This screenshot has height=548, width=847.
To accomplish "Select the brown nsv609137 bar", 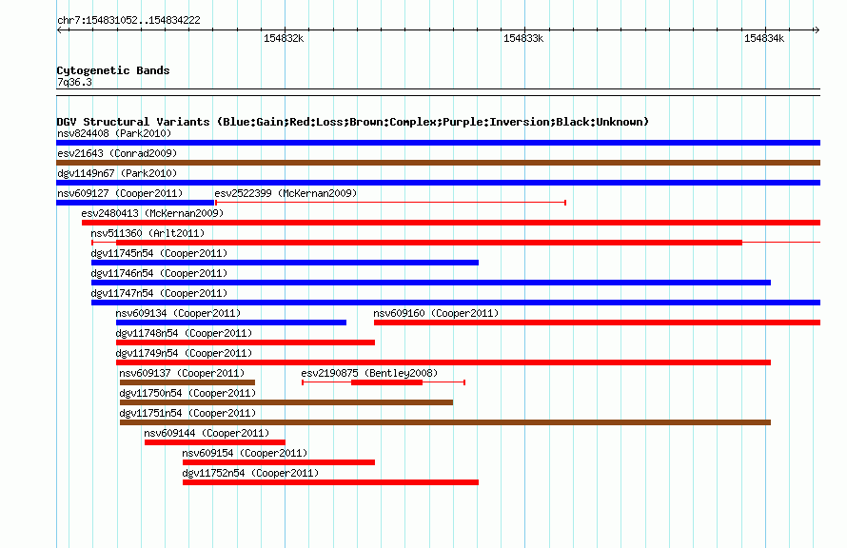I will 187,382.
